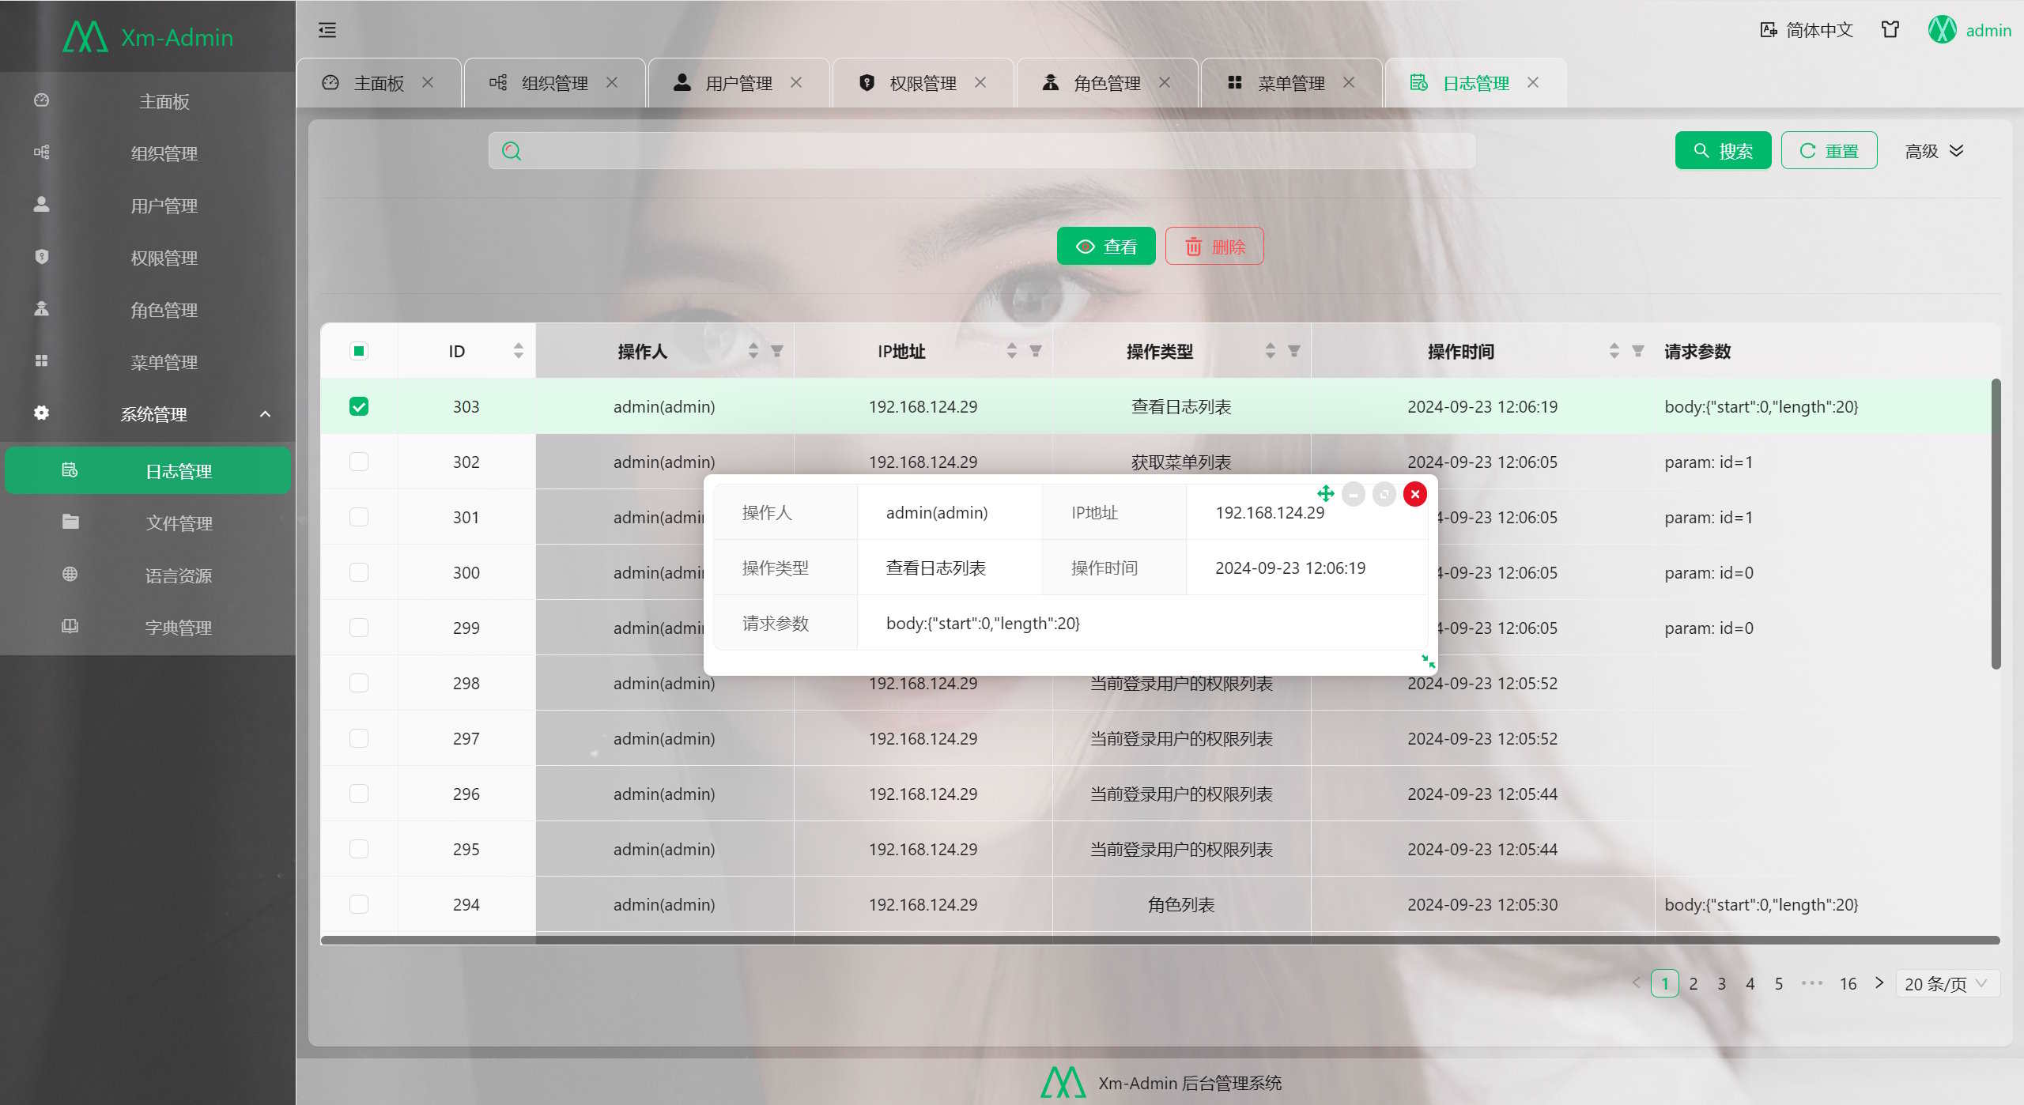Filter the 操作时间 column
This screenshot has height=1105, width=2024.
tap(1638, 351)
